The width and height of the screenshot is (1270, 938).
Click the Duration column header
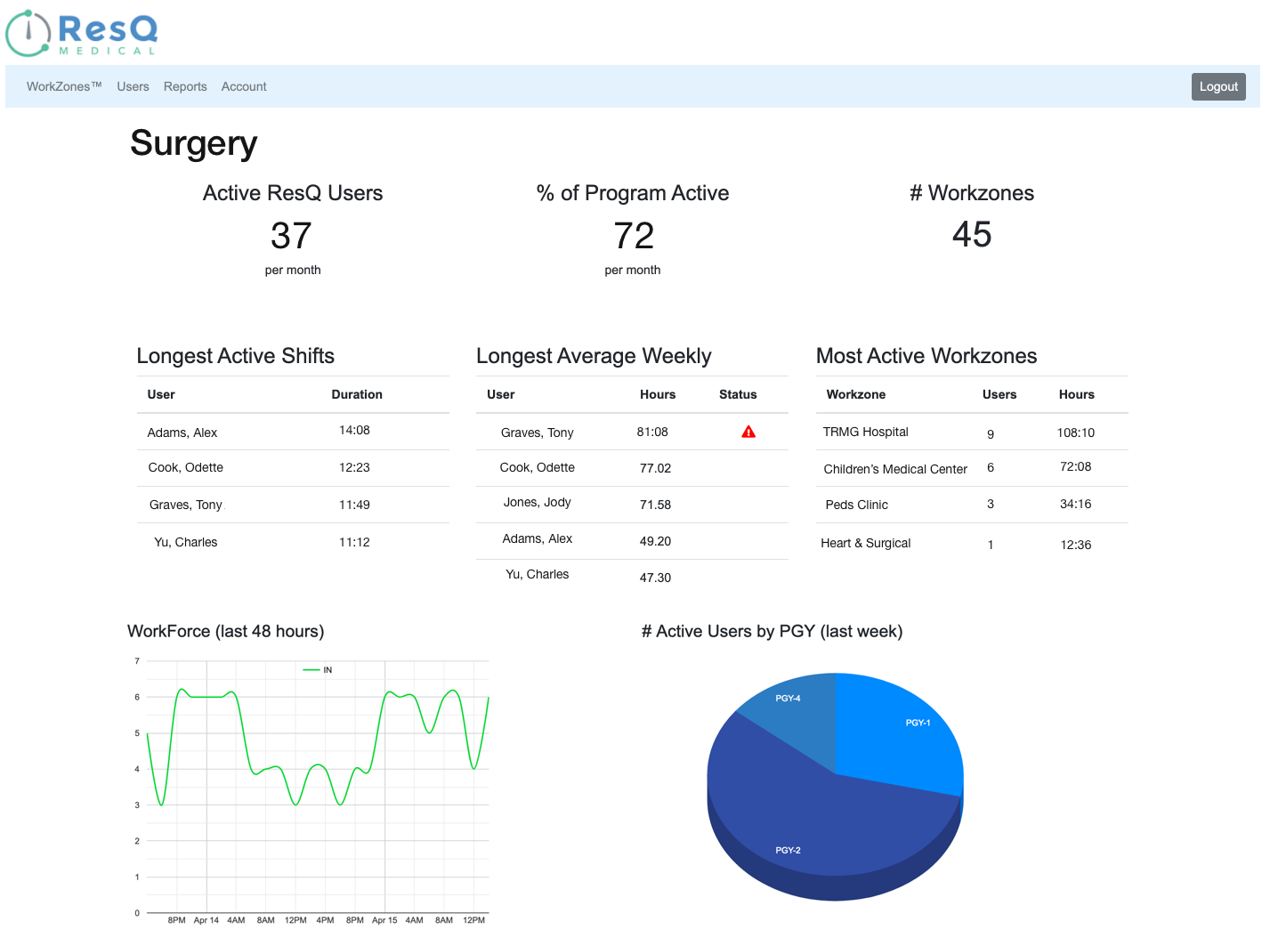click(357, 394)
